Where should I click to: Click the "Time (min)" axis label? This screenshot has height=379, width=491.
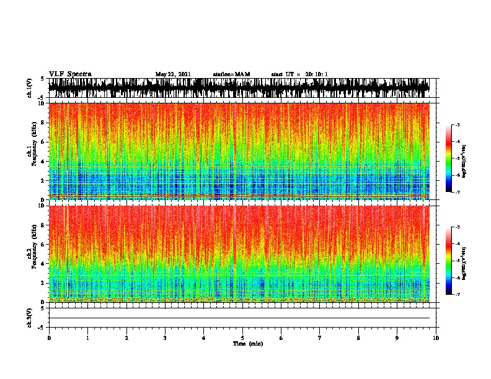[x=248, y=344]
